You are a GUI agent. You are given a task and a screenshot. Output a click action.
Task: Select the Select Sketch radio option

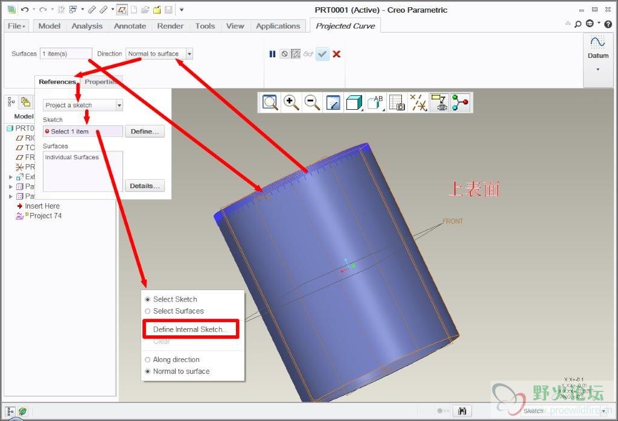pos(148,299)
